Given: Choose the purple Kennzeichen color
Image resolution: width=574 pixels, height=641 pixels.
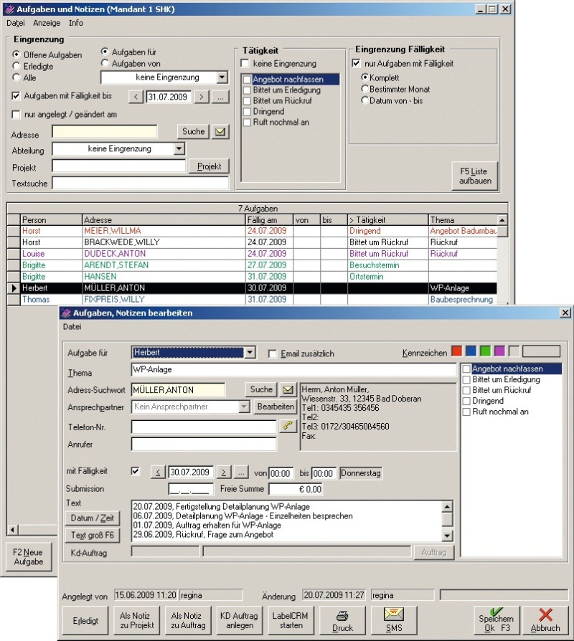Looking at the screenshot, I should click(499, 351).
